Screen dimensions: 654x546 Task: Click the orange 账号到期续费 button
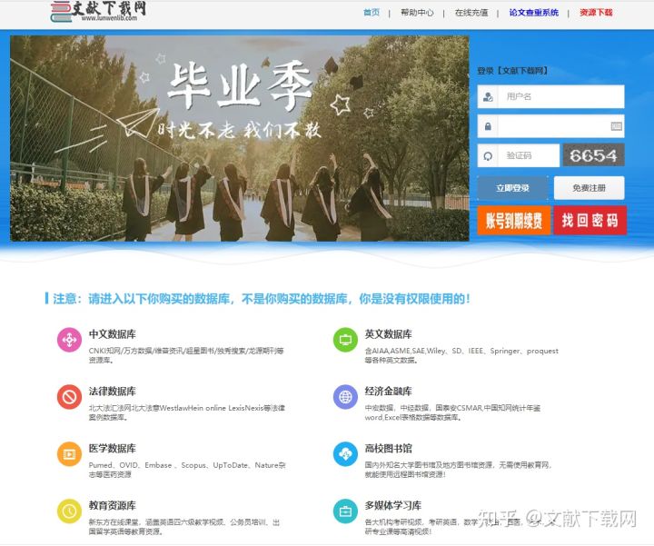514,220
